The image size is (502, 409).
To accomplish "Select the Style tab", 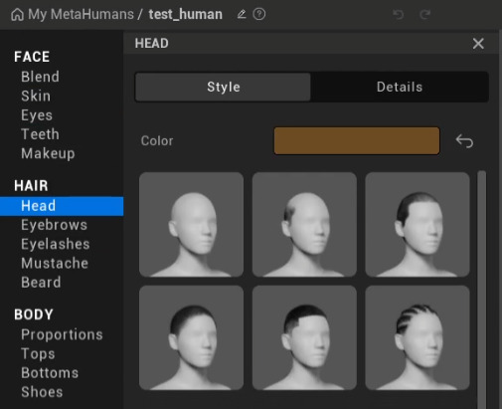I will (x=223, y=87).
